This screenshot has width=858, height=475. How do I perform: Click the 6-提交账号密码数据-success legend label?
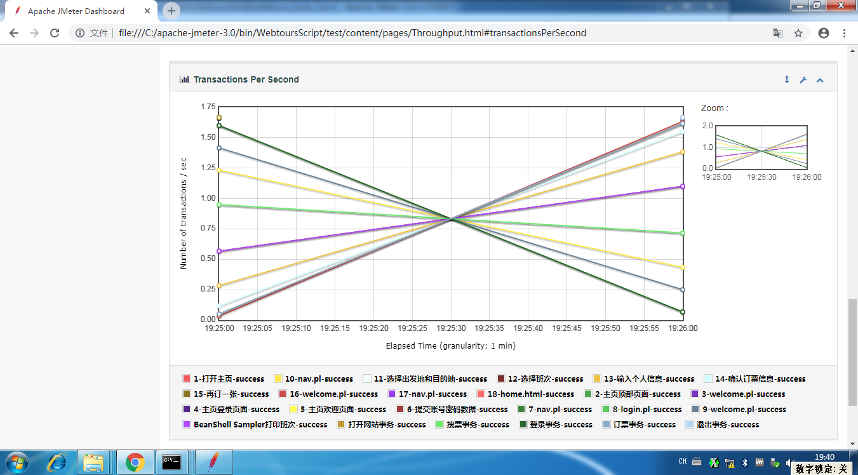457,410
